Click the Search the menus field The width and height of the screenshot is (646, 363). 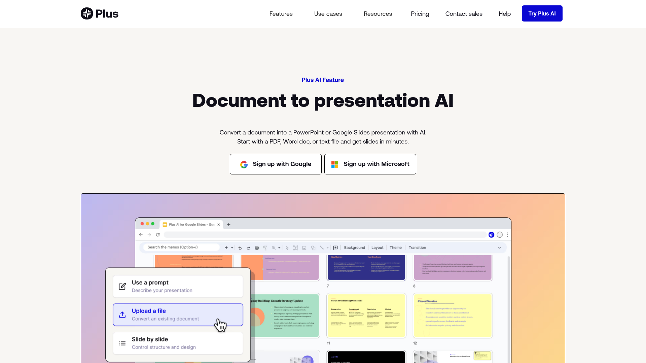[181, 247]
